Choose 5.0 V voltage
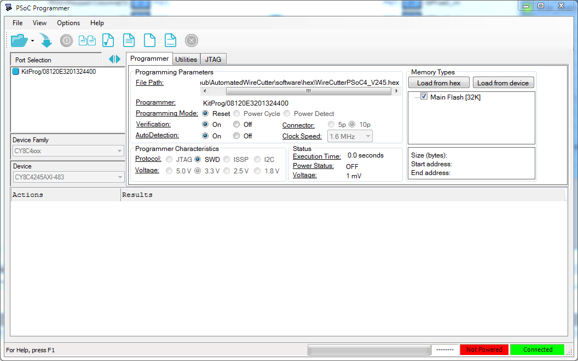Image resolution: width=578 pixels, height=361 pixels. (x=169, y=171)
